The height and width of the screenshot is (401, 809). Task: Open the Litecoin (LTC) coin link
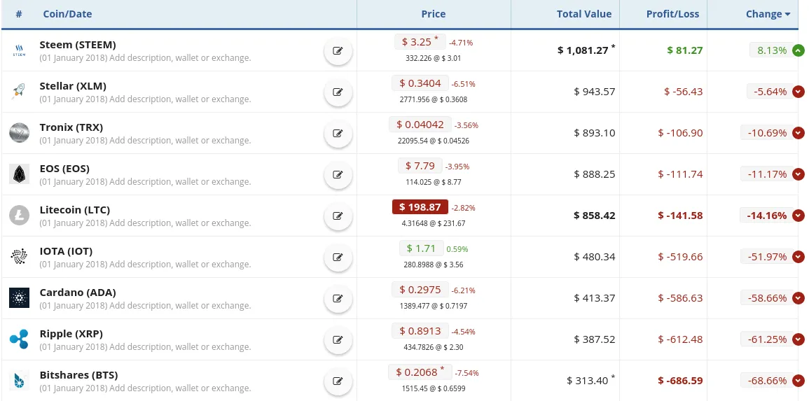75,210
